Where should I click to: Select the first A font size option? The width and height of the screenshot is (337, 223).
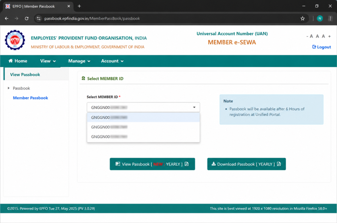coord(311,36)
